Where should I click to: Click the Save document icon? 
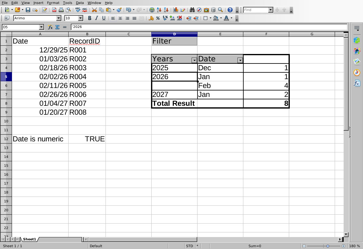pos(28,10)
